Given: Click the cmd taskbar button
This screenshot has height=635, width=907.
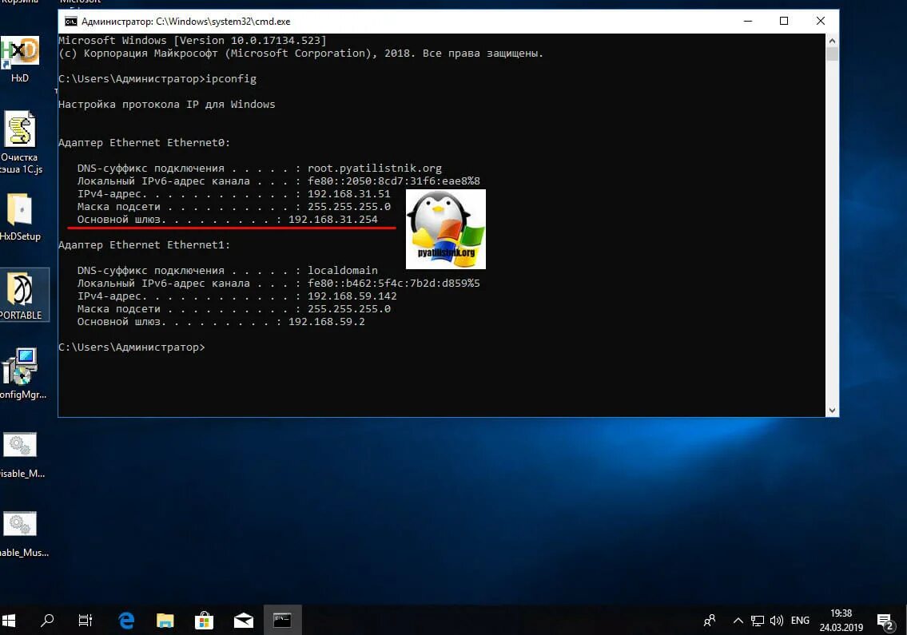Looking at the screenshot, I should [282, 621].
